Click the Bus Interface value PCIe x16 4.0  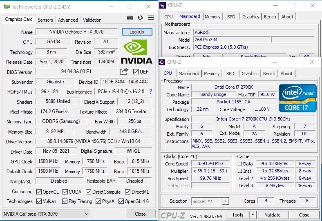(121, 92)
